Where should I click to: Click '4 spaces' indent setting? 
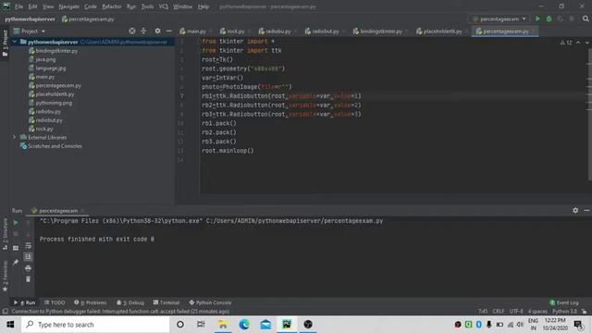(537, 311)
